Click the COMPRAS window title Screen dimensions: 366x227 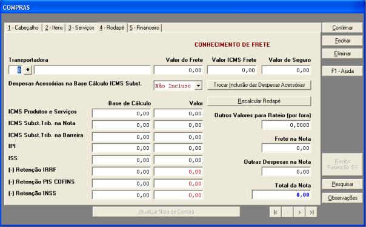click(16, 7)
